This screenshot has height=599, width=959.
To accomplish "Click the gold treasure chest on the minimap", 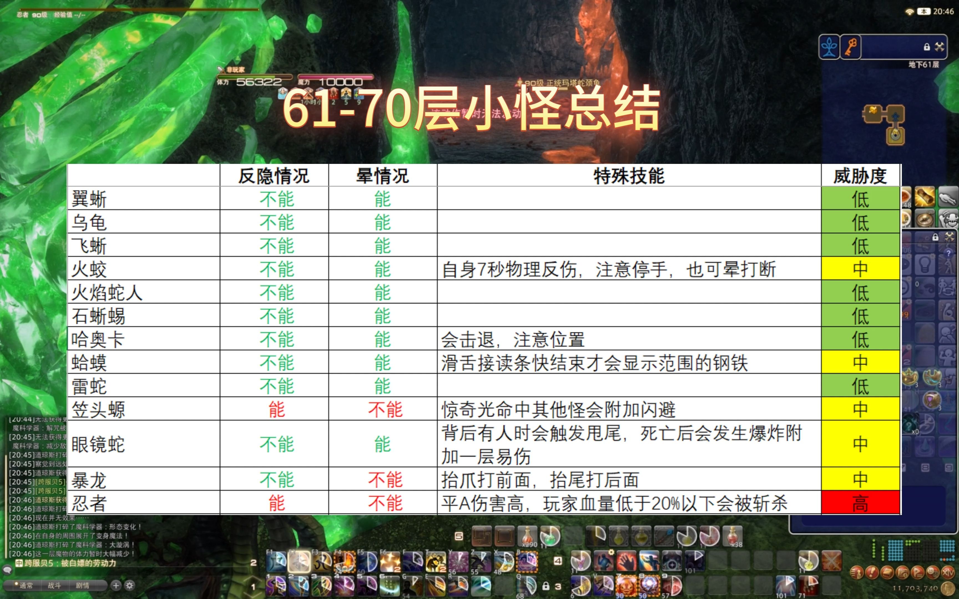I will 873,111.
